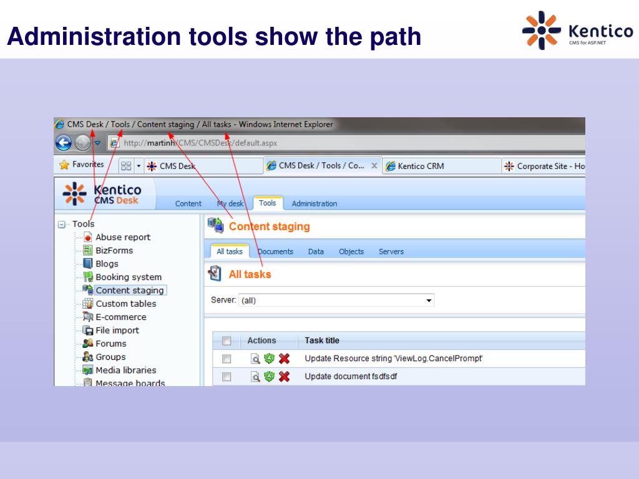Viewport: 639px width, 479px height.
Task: Select the Tools main tab
Action: (x=267, y=203)
